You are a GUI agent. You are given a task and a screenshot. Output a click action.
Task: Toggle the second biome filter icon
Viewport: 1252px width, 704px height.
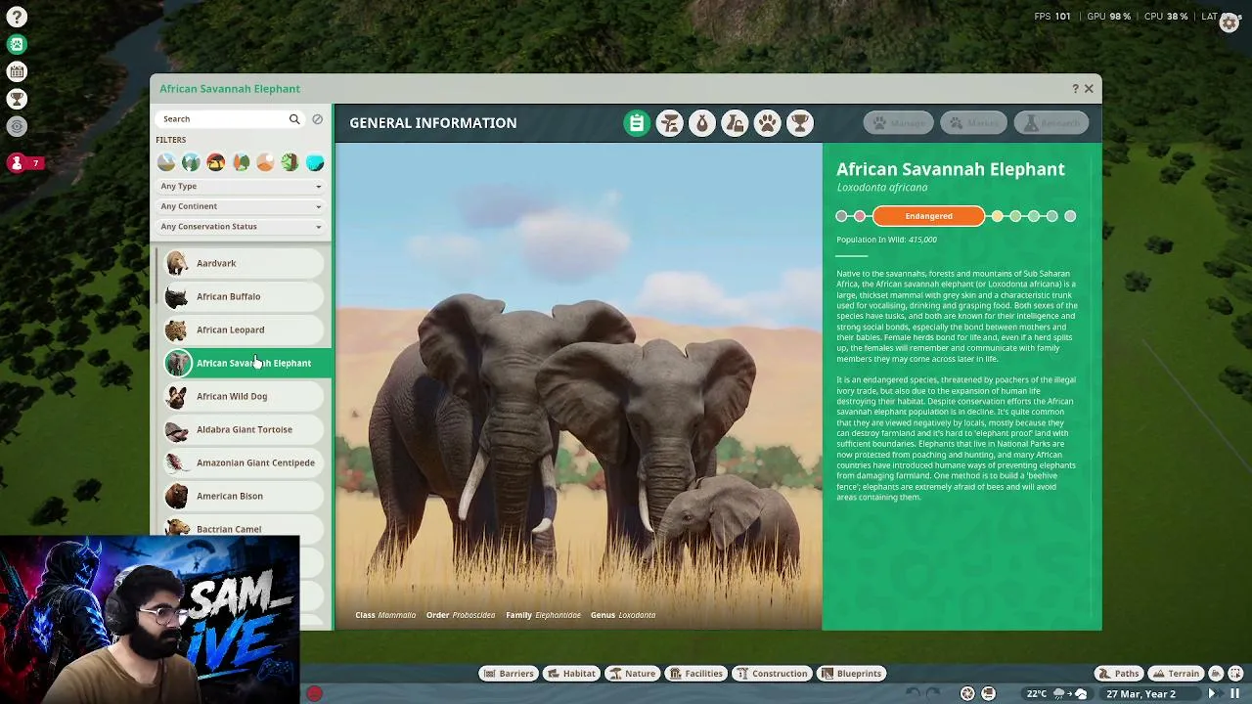point(191,162)
